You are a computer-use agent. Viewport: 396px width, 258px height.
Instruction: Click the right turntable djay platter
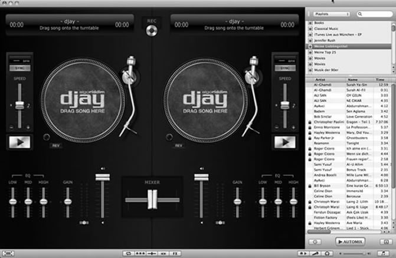pyautogui.click(x=205, y=100)
